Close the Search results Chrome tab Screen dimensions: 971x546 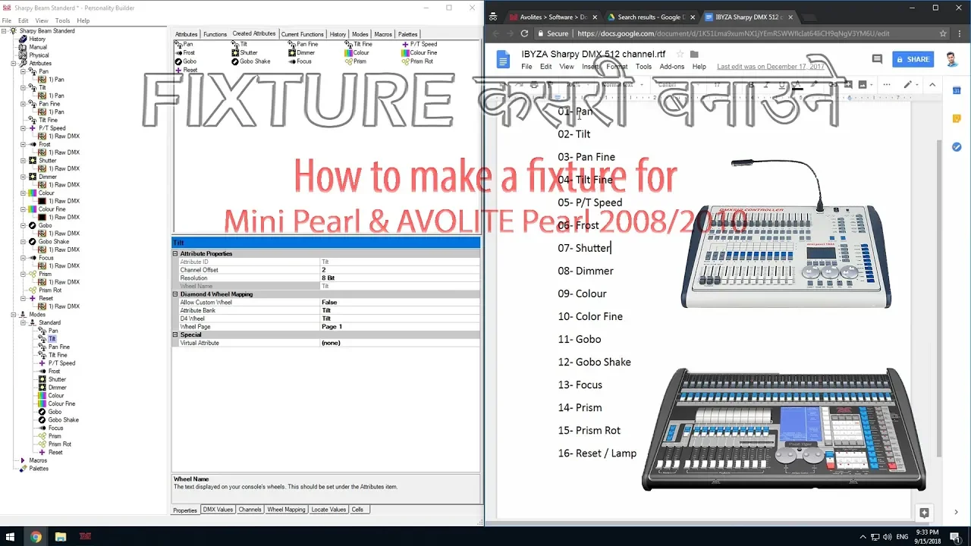tap(691, 17)
